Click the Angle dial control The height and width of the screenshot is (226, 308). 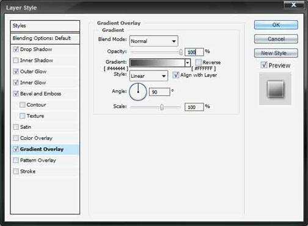tap(138, 92)
